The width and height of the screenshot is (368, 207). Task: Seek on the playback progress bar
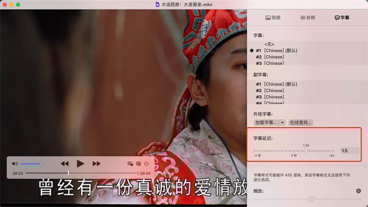[x=81, y=173]
